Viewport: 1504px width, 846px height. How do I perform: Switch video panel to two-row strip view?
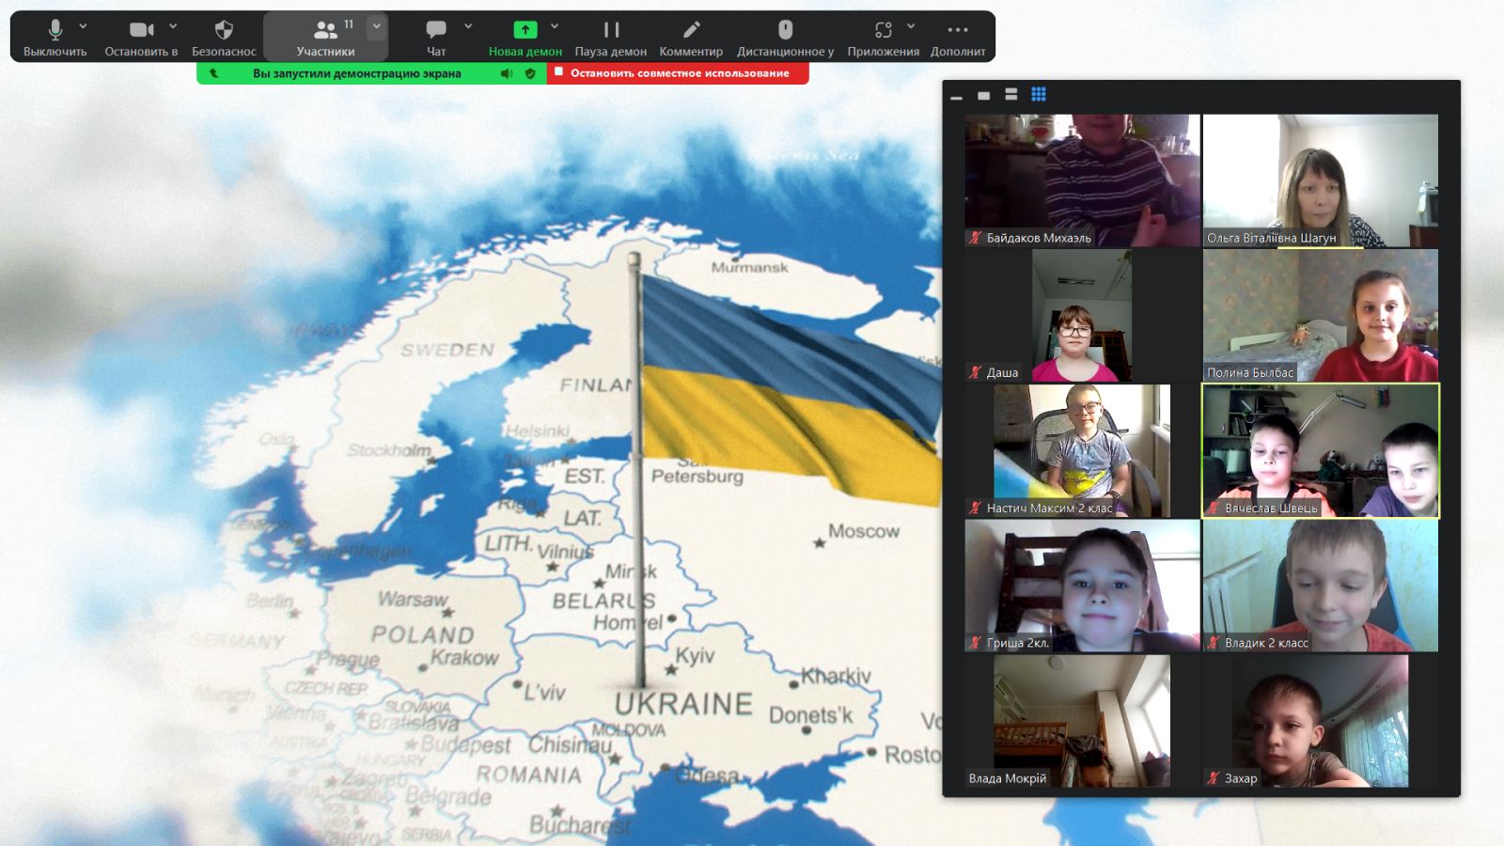coord(1011,94)
